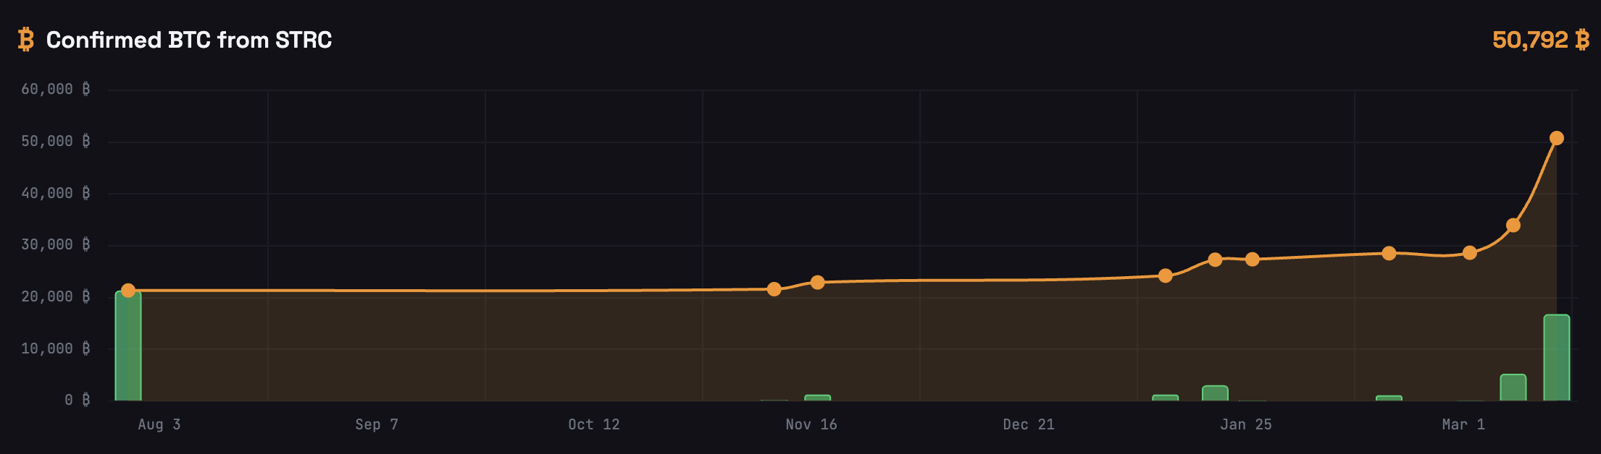Select the data point just before Nov 16

coord(774,289)
